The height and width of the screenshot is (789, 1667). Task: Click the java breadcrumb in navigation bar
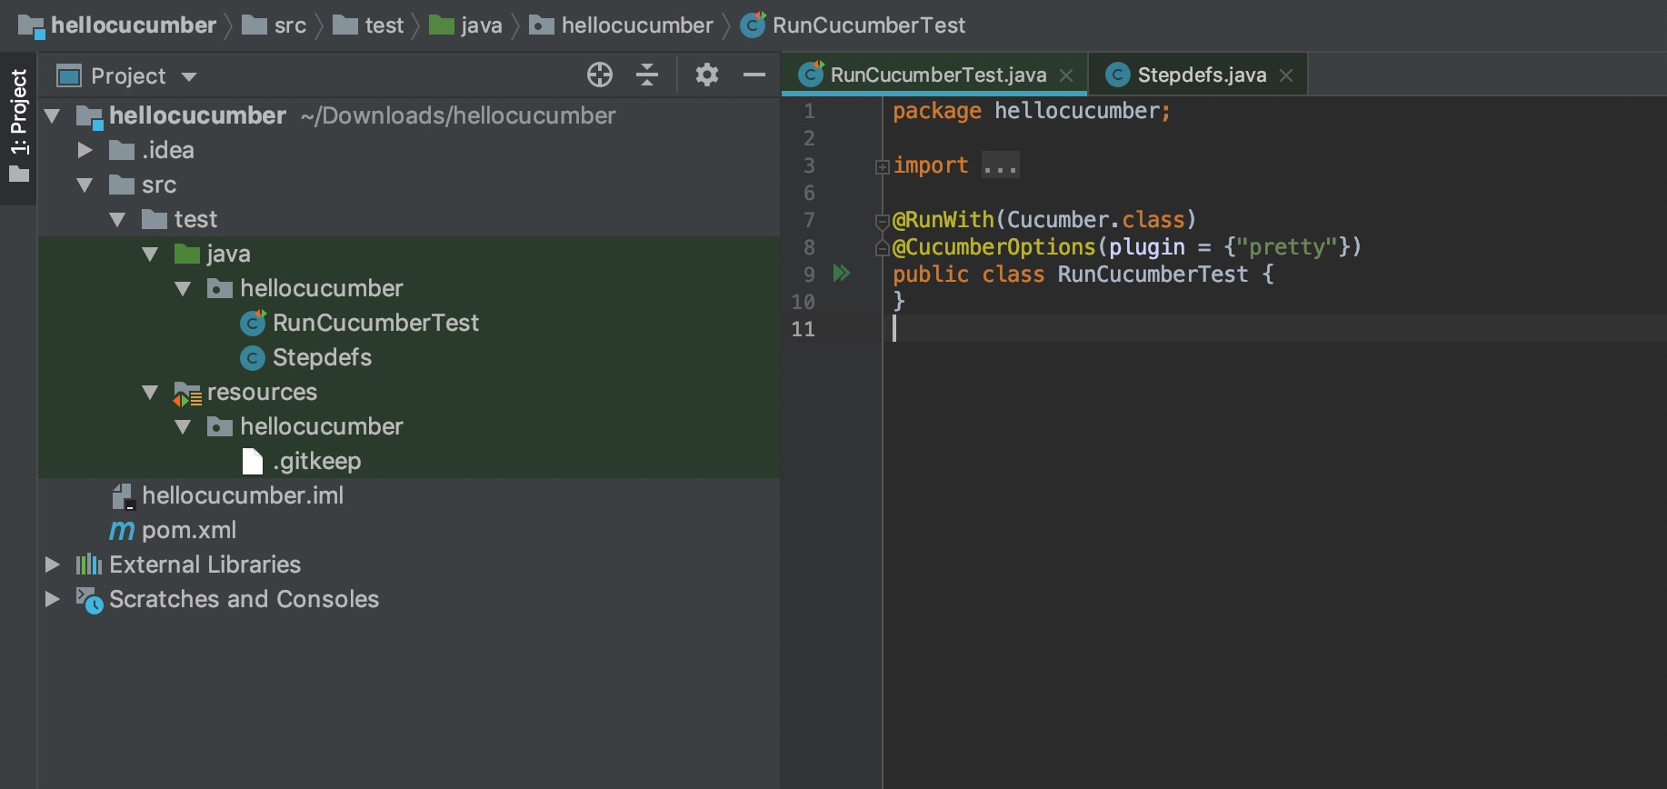point(481,25)
